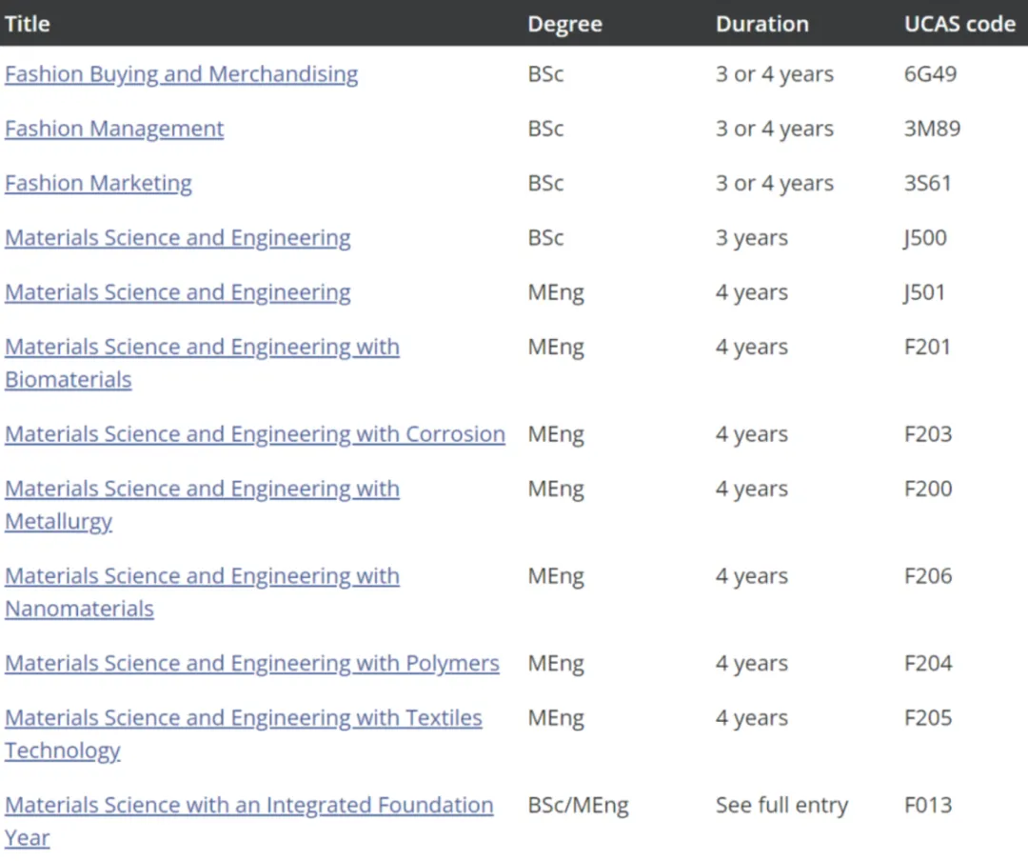Visit Materials Science and Engineering with Metallurgy
Image resolution: width=1028 pixels, height=861 pixels.
pos(202,490)
